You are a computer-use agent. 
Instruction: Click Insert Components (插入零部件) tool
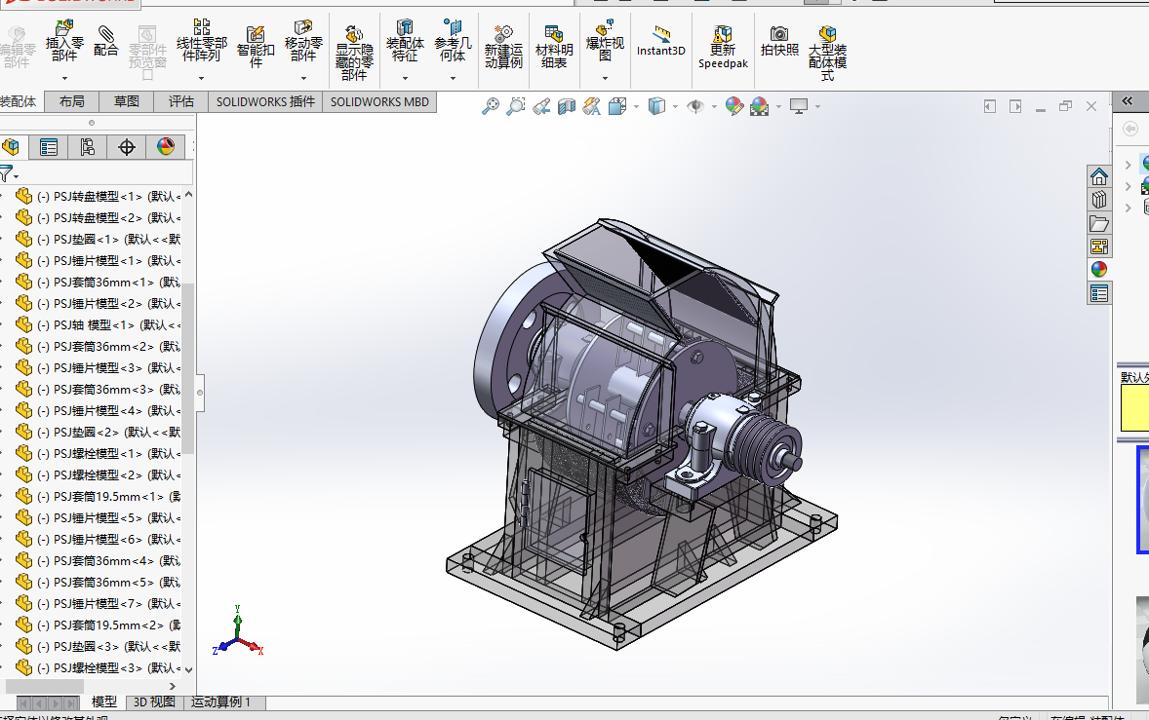coord(64,41)
